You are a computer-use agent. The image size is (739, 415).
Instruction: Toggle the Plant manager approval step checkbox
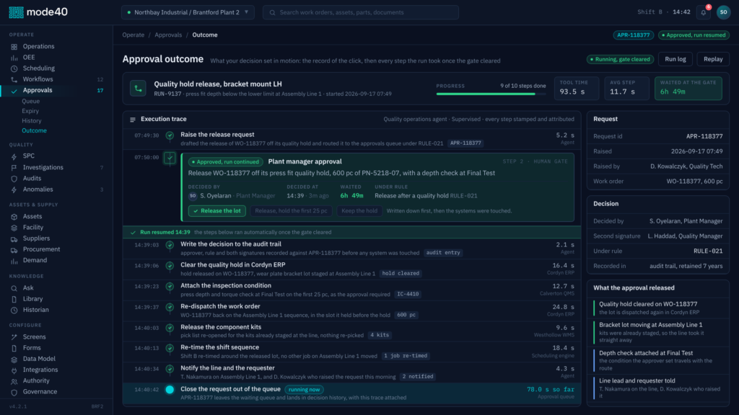[170, 158]
